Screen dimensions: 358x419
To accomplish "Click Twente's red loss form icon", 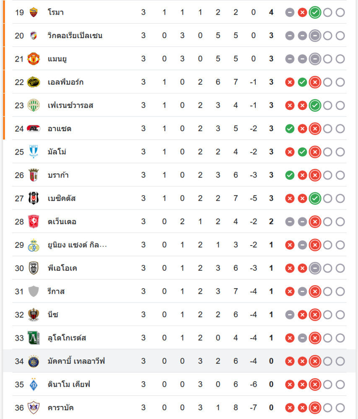I will pos(315,222).
